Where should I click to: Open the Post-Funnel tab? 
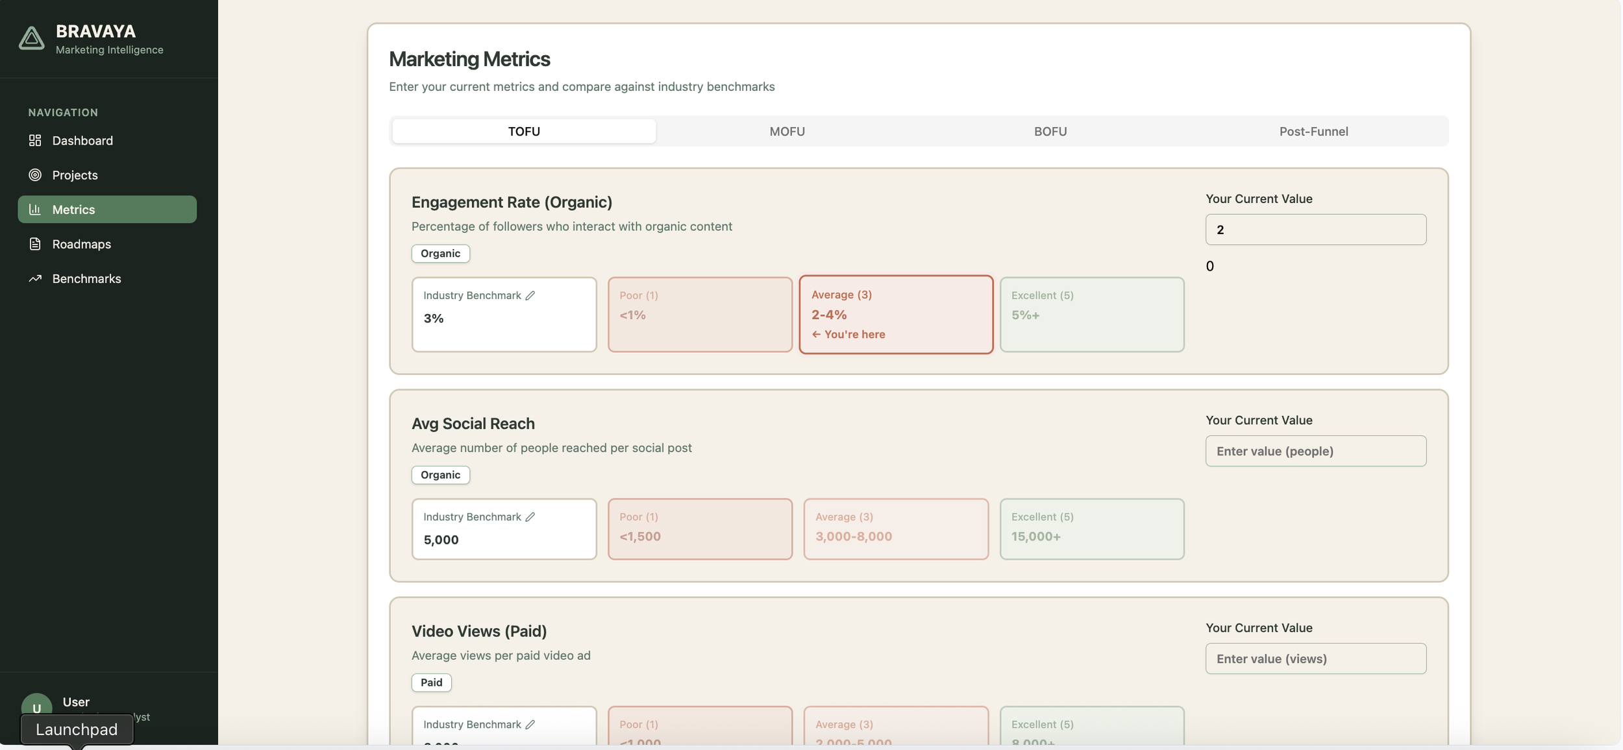pos(1313,131)
